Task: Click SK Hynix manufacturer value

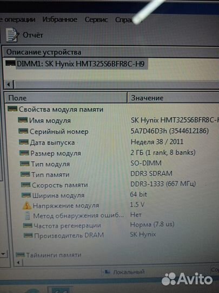Action: (x=143, y=234)
